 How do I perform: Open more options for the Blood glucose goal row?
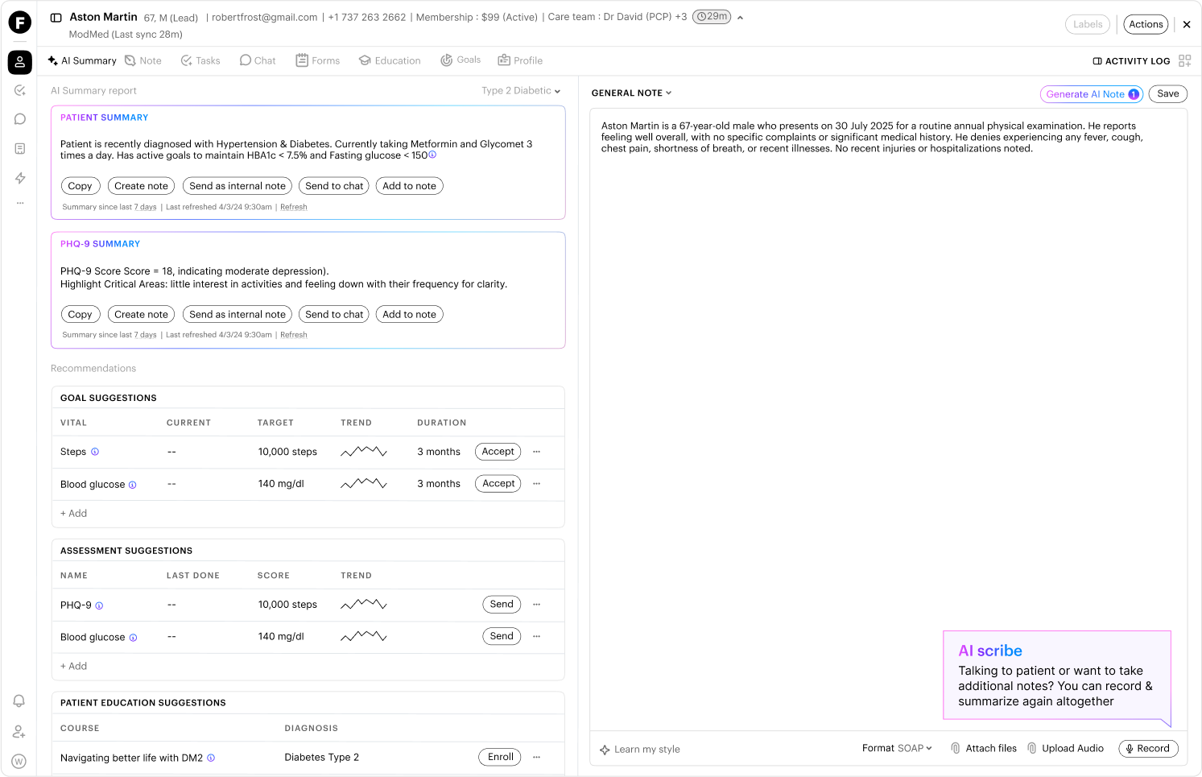pyautogui.click(x=537, y=484)
